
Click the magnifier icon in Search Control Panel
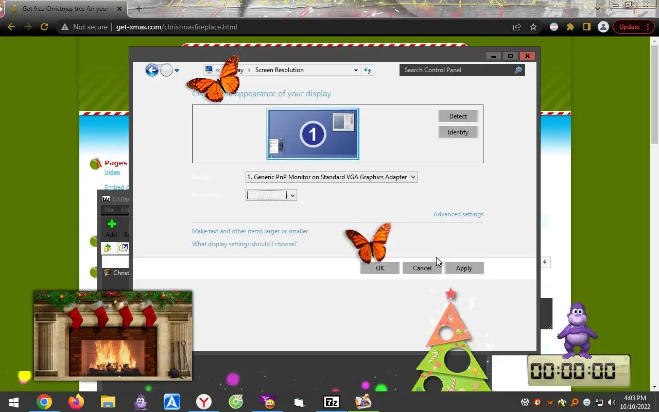pos(518,70)
